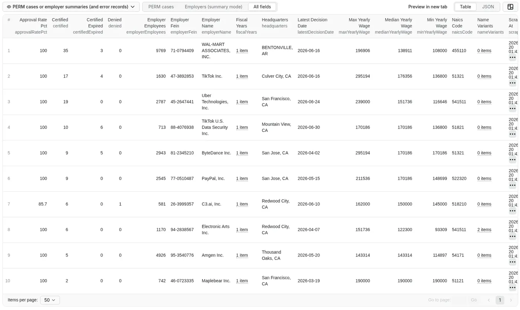Go to previous page using the left arrow

(x=489, y=300)
